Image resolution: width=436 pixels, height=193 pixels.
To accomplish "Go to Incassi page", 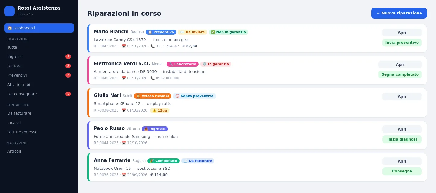I will (x=39, y=122).
